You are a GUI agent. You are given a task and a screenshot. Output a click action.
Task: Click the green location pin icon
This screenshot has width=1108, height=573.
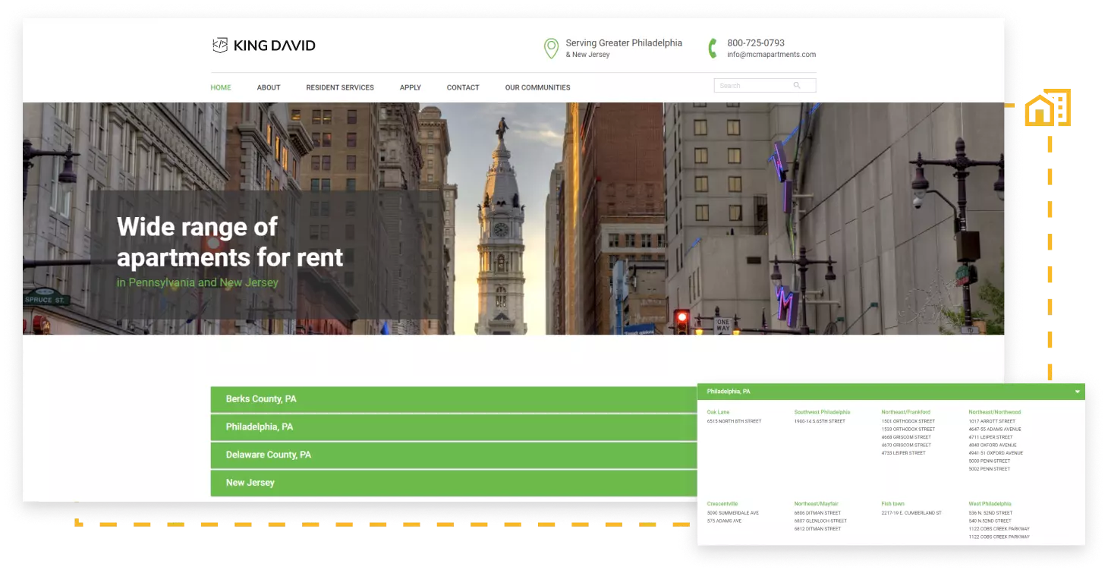(x=551, y=49)
